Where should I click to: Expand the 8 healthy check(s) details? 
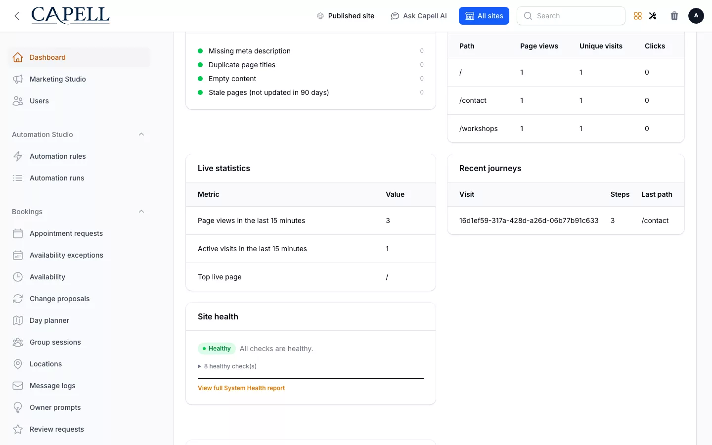pyautogui.click(x=227, y=366)
